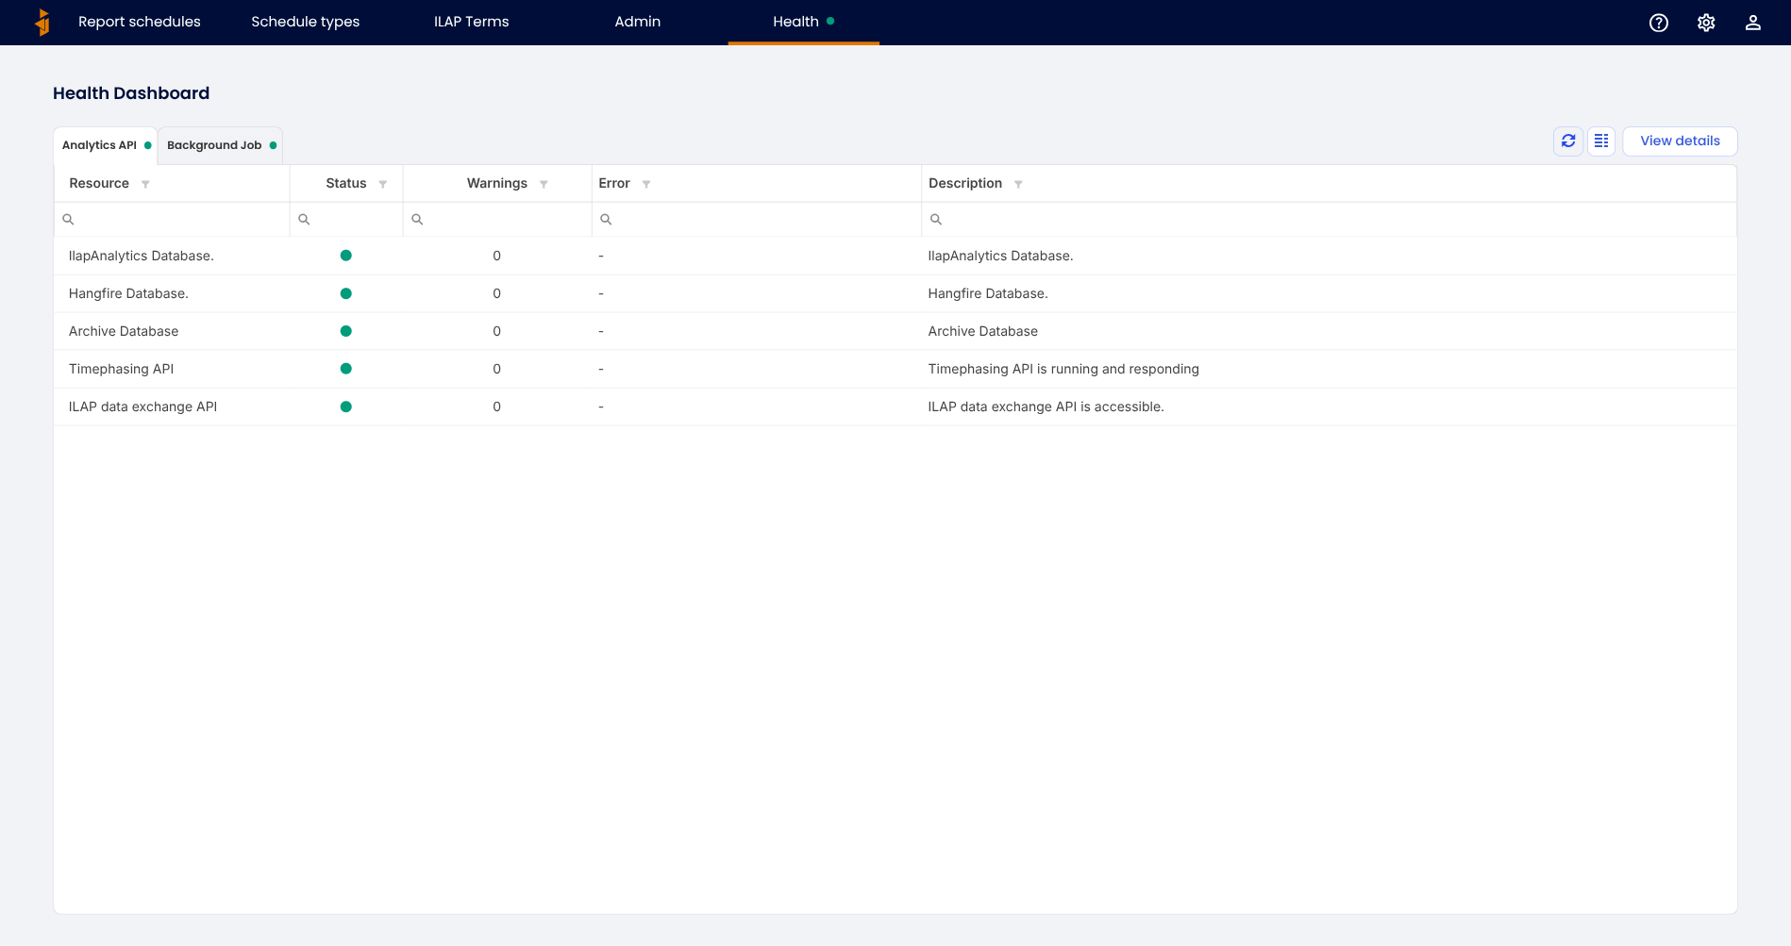The height and width of the screenshot is (946, 1791).
Task: Click the green status dot for Archive Database
Action: 346,331
